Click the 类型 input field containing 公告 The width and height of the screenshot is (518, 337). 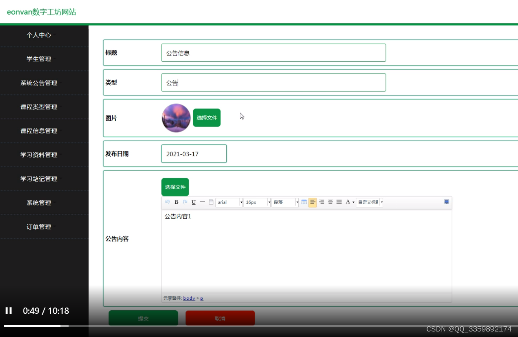pos(274,82)
